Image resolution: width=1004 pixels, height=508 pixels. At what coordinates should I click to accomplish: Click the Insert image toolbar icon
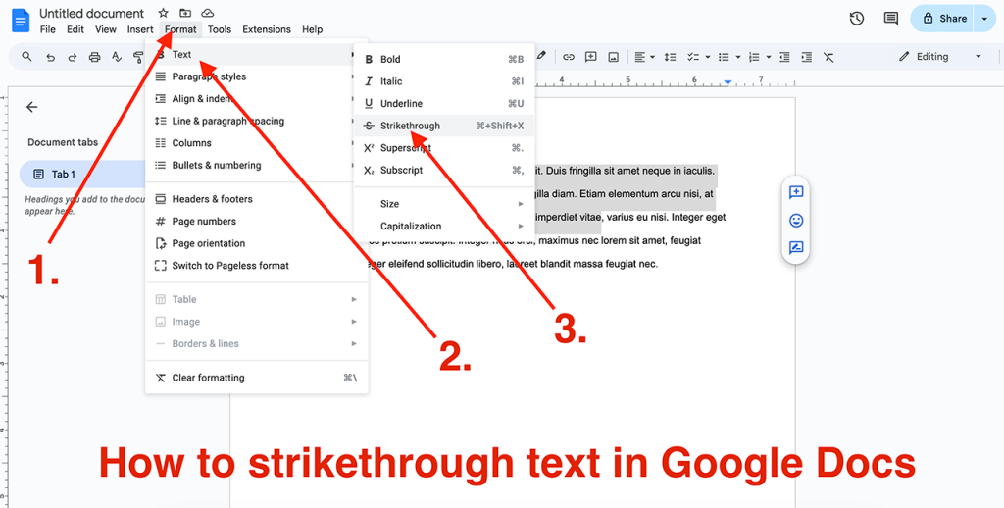click(613, 57)
